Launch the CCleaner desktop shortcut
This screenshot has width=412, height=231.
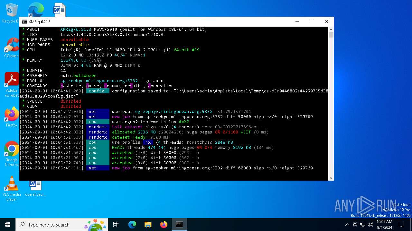[12, 48]
